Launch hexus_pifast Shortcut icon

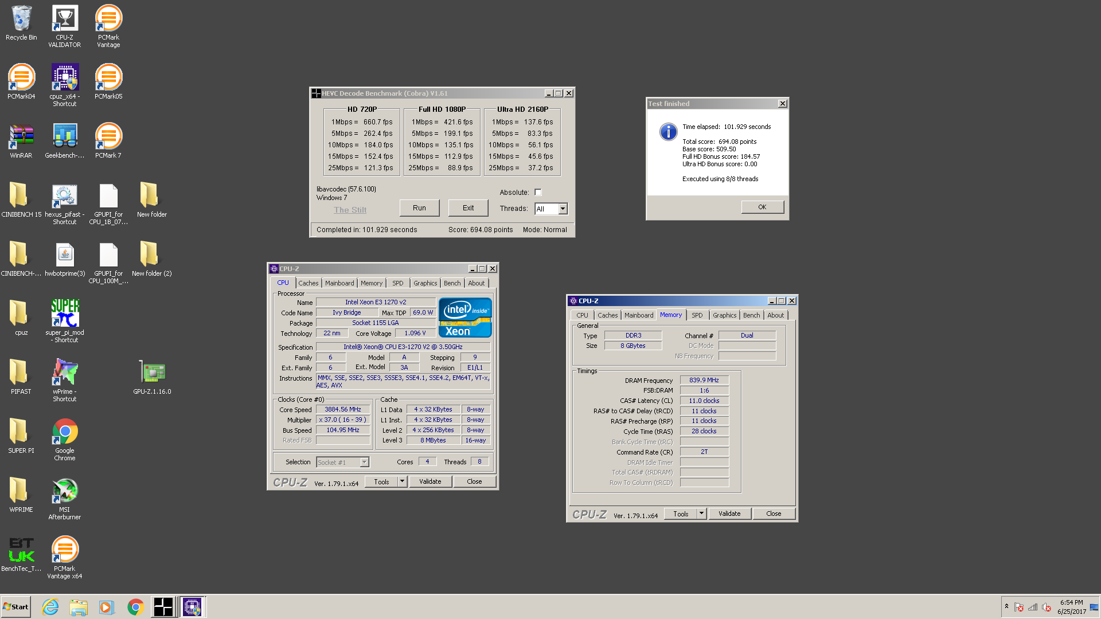(65, 203)
